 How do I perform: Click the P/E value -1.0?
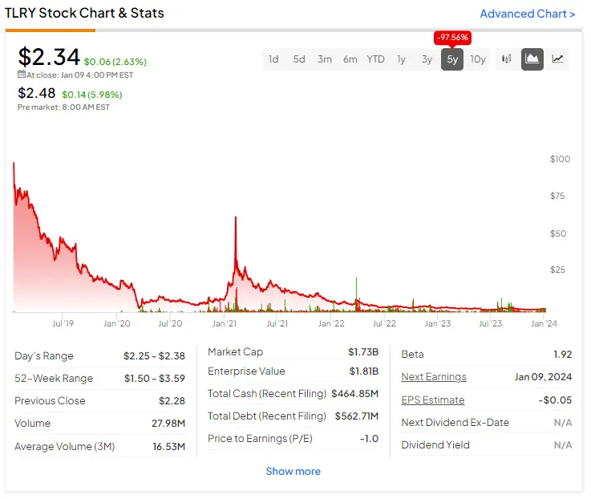pos(369,439)
